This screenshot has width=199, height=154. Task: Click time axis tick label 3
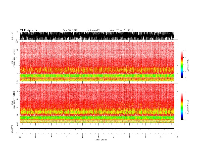[x=67, y=137]
